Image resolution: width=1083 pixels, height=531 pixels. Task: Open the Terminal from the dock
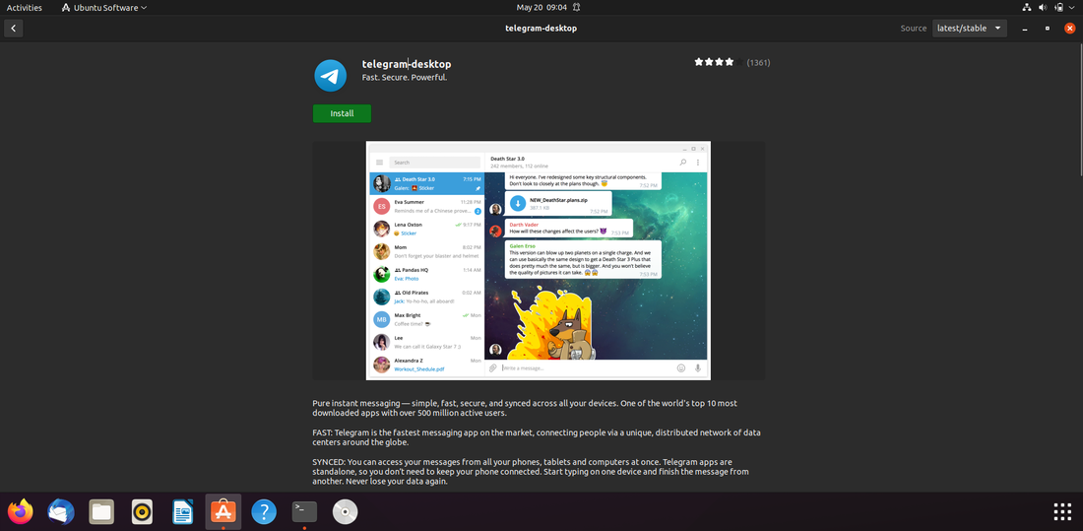click(x=304, y=511)
